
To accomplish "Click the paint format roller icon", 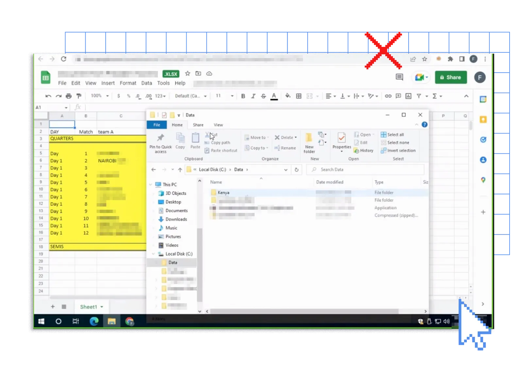I will pos(79,96).
